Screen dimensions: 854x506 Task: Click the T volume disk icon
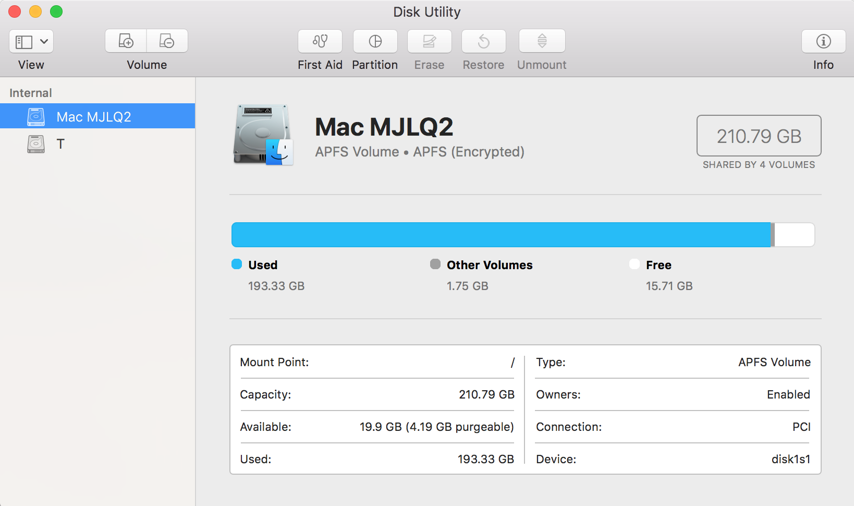[x=36, y=144]
